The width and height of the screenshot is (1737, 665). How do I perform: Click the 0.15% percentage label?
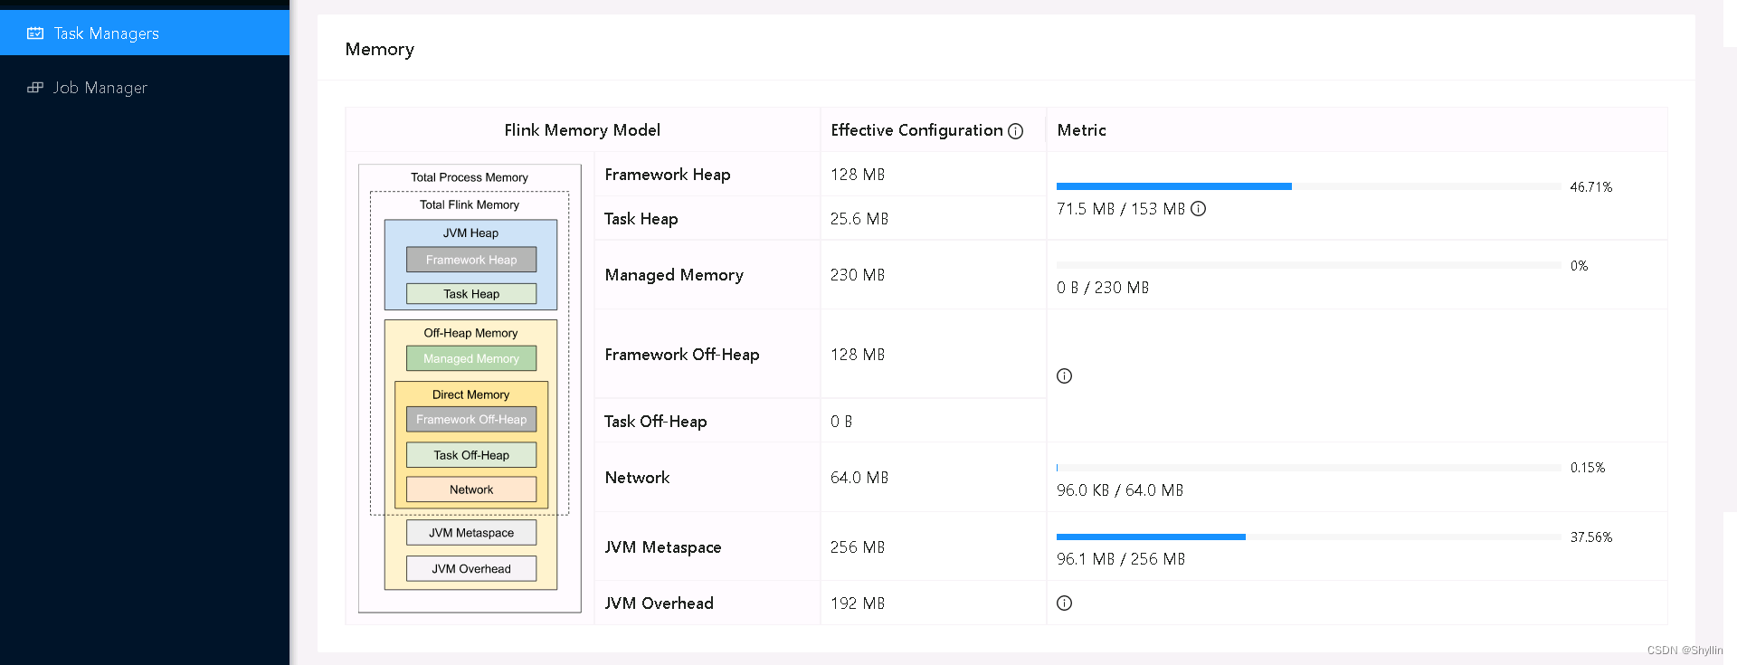pyautogui.click(x=1588, y=468)
